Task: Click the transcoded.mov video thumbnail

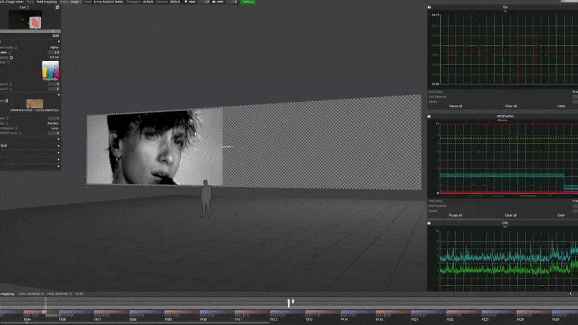Action: point(35,104)
